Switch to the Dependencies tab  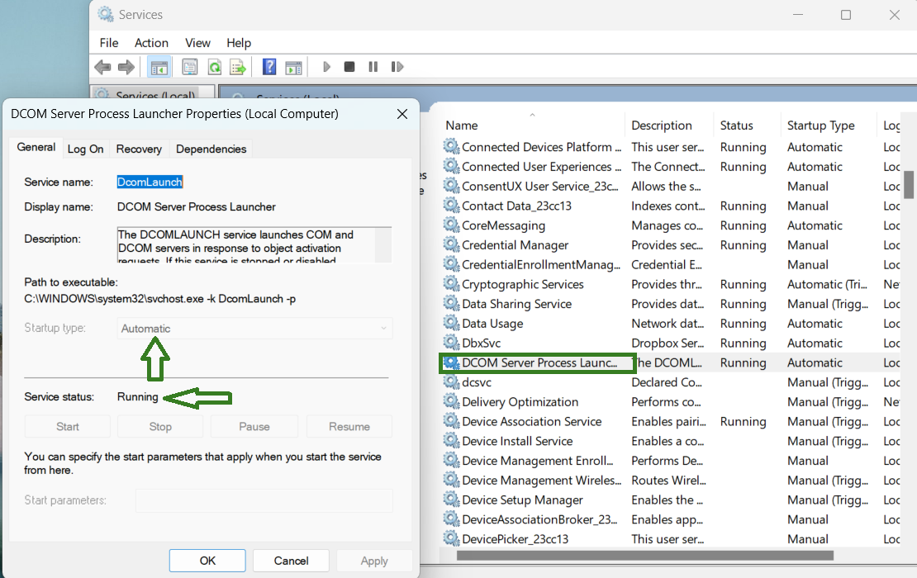click(211, 149)
